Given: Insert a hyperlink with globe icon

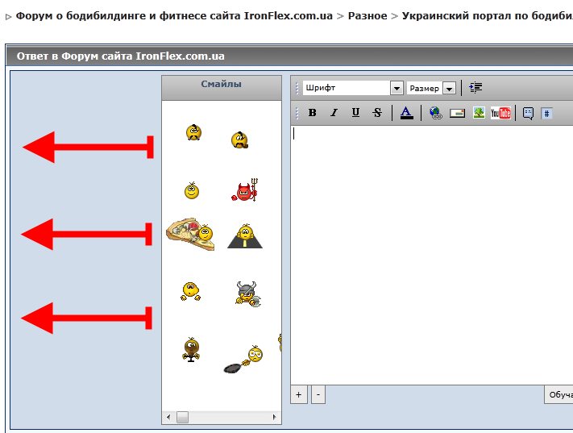Looking at the screenshot, I should (x=436, y=113).
